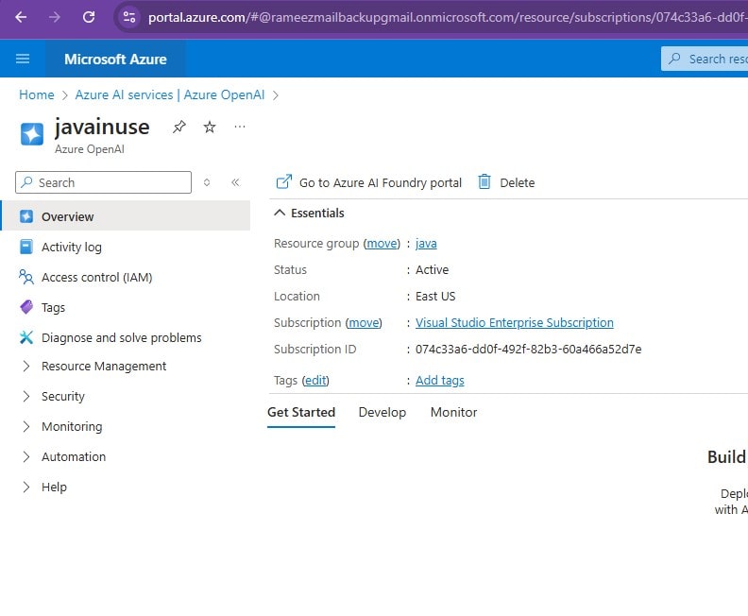
Task: Click the Add tags link
Action: [440, 381]
